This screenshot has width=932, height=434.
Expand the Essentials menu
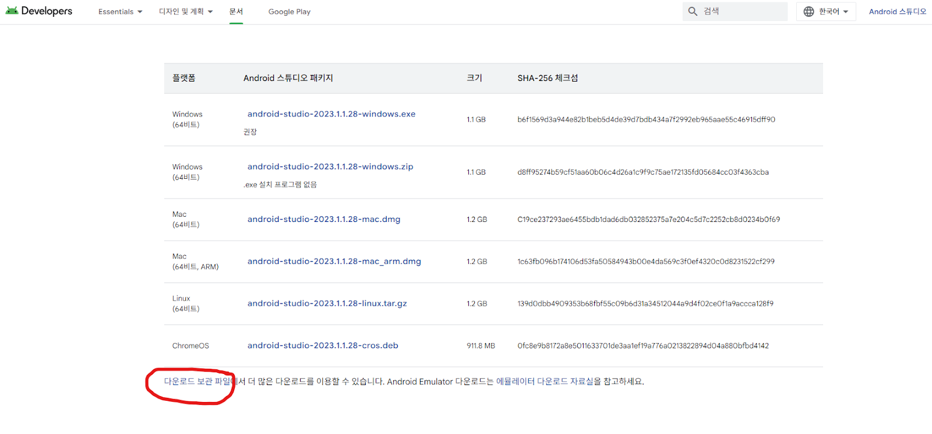tap(120, 12)
